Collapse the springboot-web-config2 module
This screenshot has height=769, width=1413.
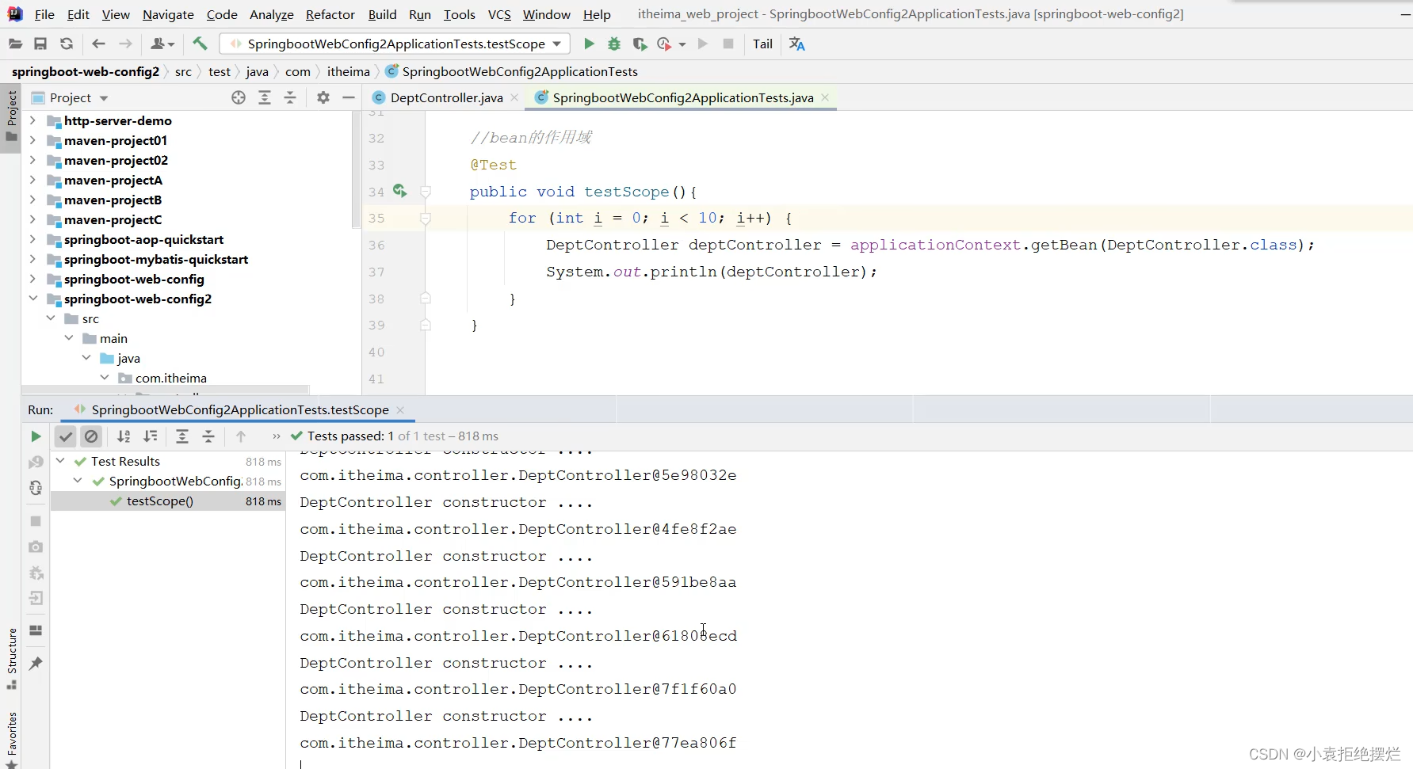(x=32, y=299)
